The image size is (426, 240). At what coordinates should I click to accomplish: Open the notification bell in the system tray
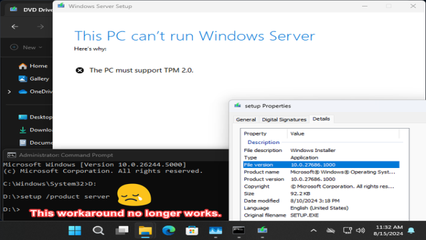coord(411,231)
